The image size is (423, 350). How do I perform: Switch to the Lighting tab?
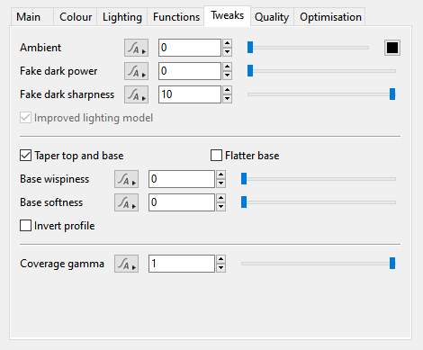coord(122,17)
